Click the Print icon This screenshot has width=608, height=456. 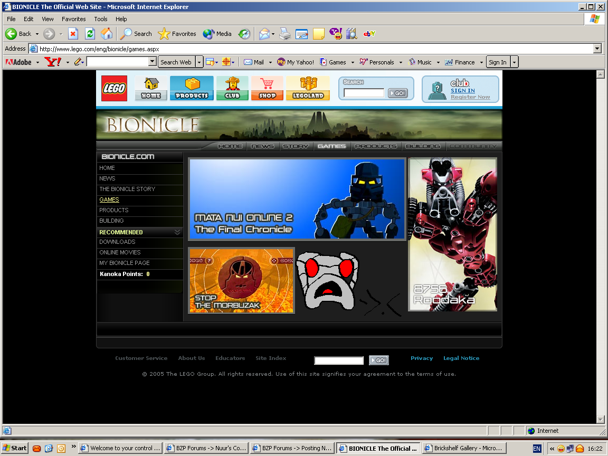pyautogui.click(x=285, y=34)
